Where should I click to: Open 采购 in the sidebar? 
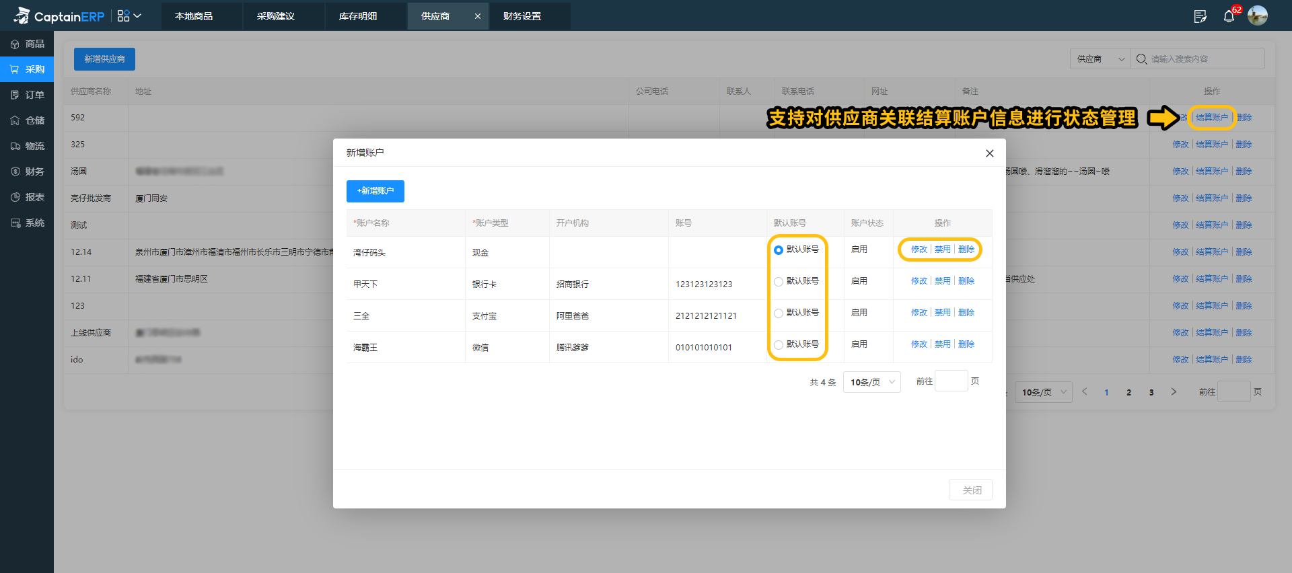[x=27, y=69]
